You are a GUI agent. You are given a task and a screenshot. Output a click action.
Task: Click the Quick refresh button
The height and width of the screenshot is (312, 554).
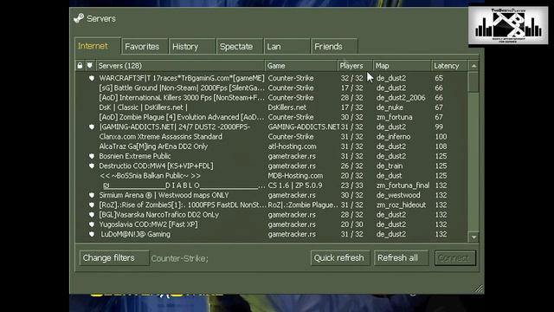coord(340,258)
